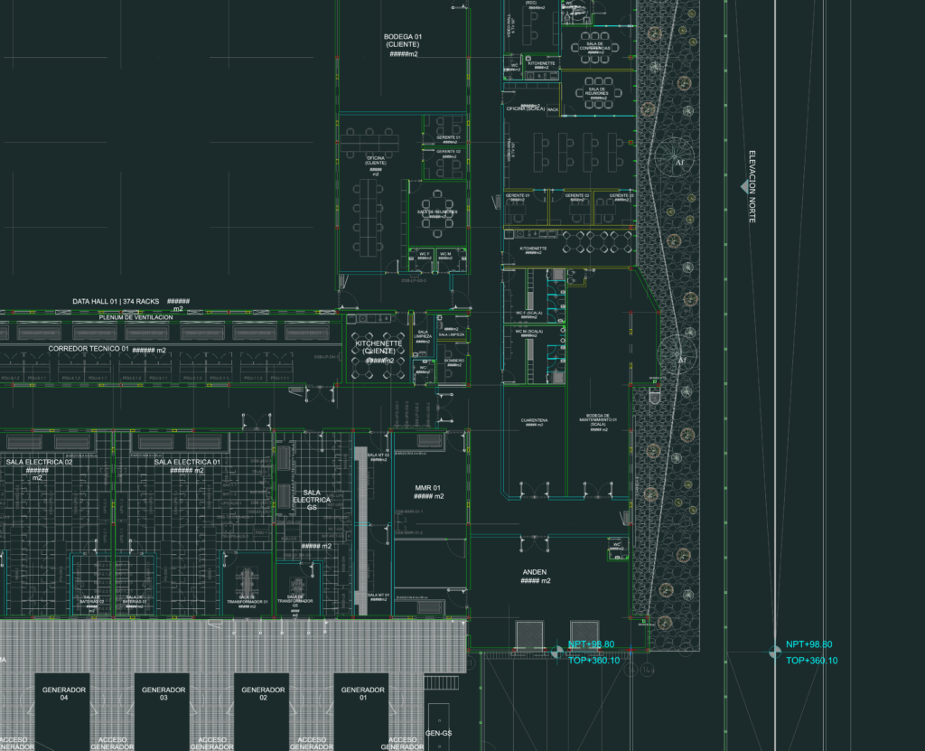The width and height of the screenshot is (925, 751).
Task: Click the BODEGA 01 (CLIENTE) room label
Action: pos(402,41)
